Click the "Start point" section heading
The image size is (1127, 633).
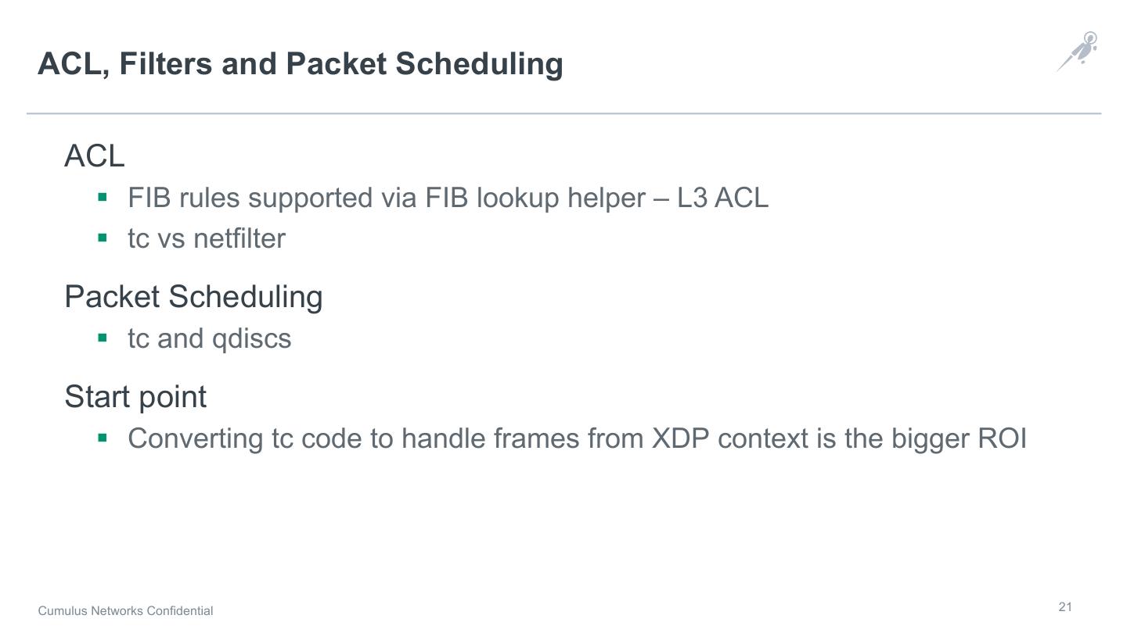(x=135, y=396)
